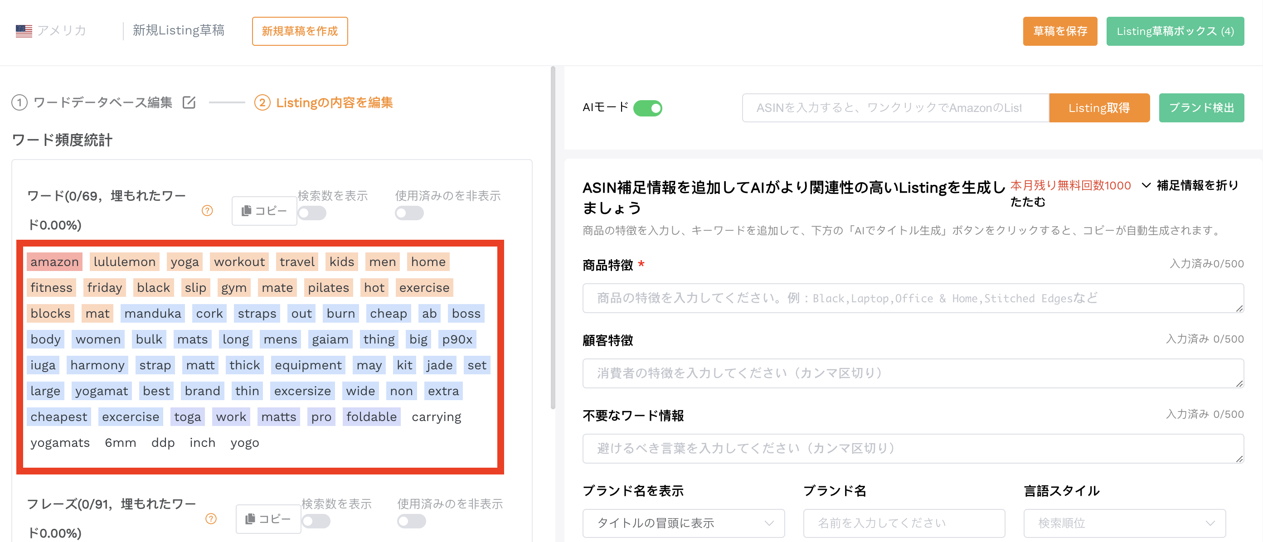Click Listing取得 button

point(1099,108)
